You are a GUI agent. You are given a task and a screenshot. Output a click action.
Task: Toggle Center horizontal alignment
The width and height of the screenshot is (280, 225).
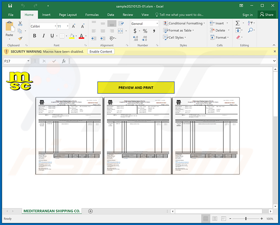pyautogui.click(x=103, y=31)
